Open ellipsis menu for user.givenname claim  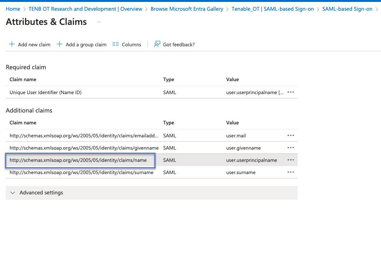point(291,148)
